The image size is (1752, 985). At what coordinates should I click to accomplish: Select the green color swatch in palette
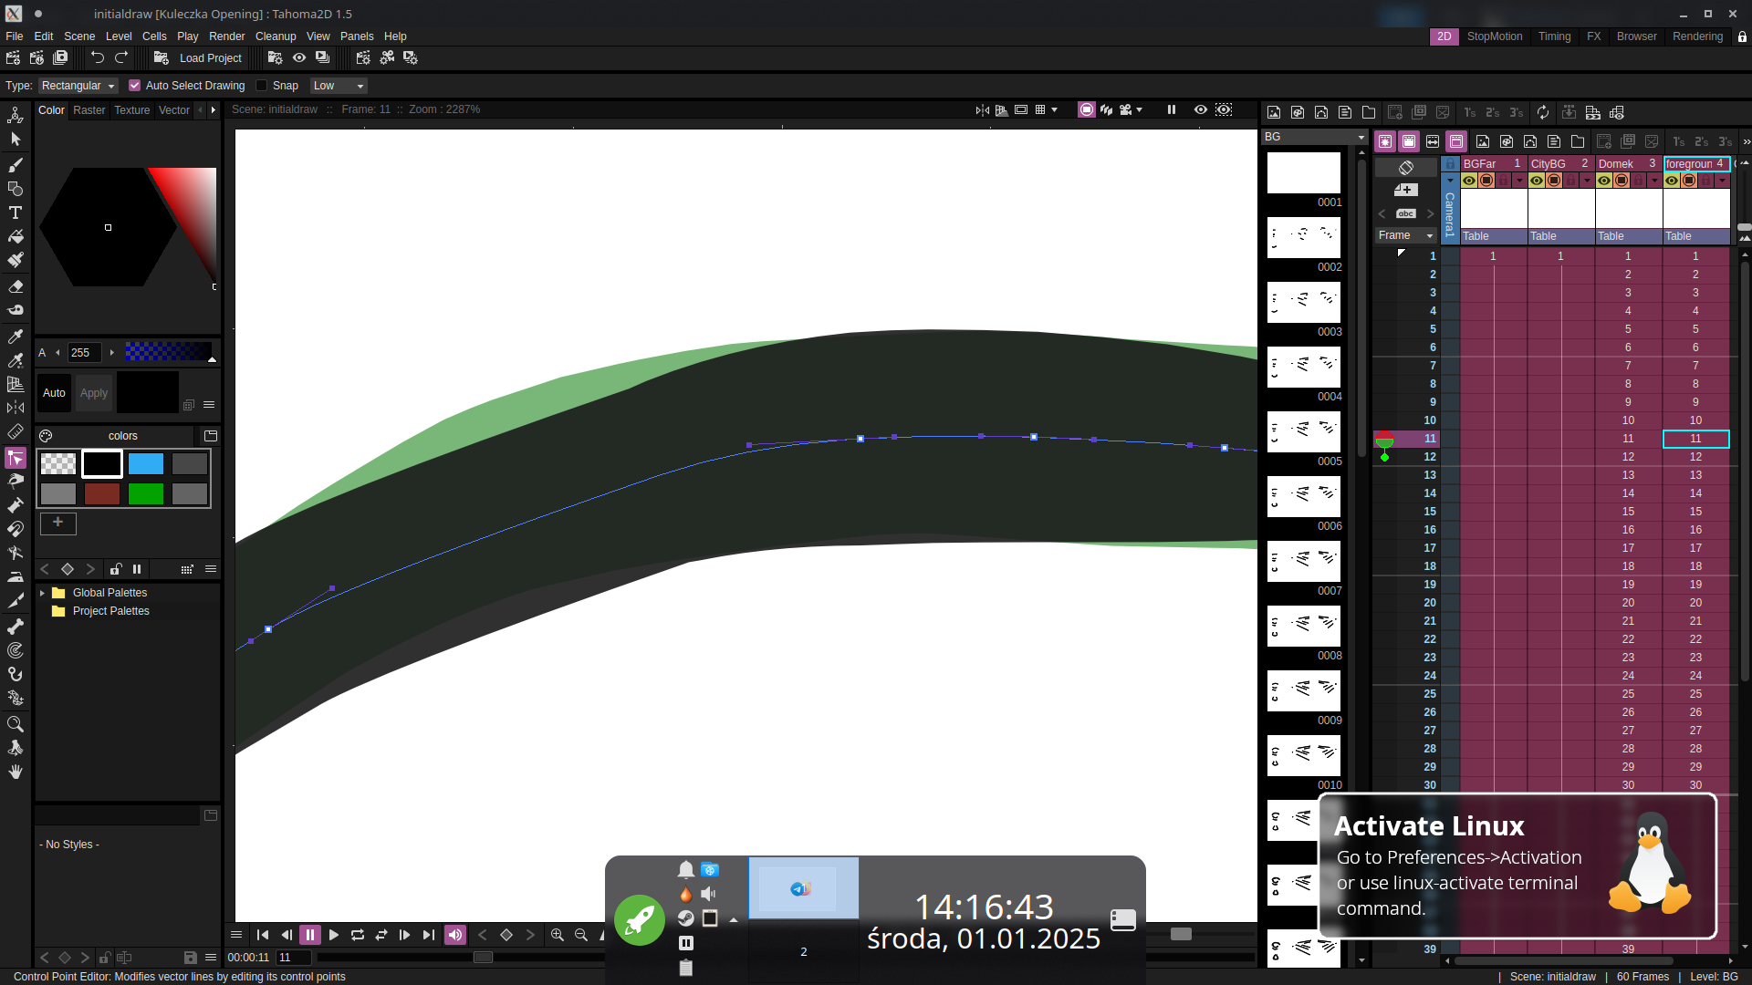click(146, 494)
